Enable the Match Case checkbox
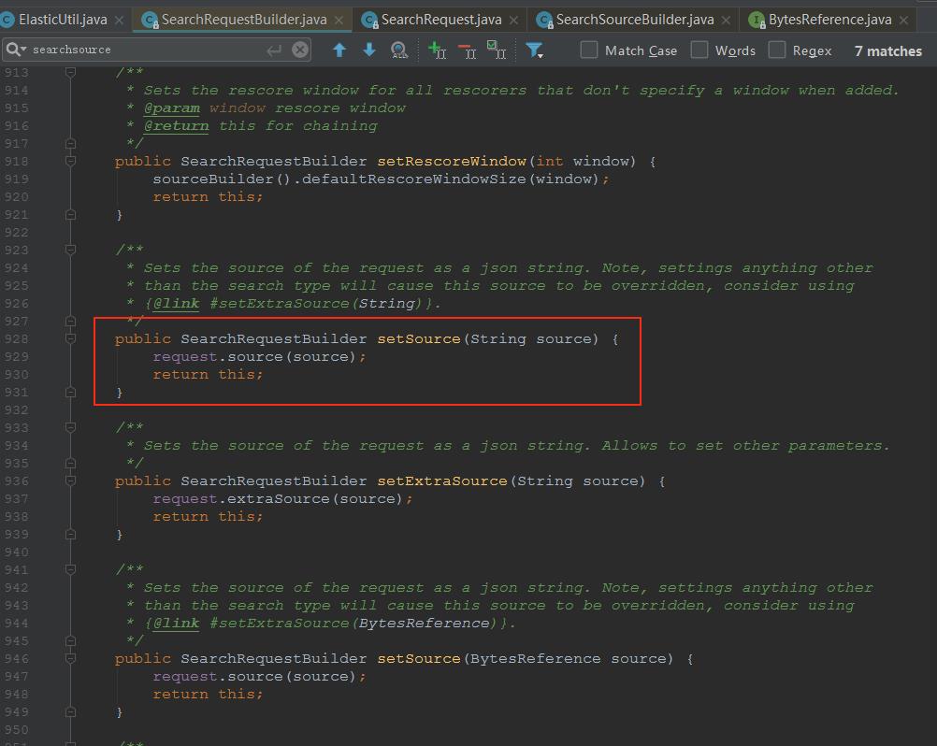Screen dimensions: 937x746 coord(589,50)
